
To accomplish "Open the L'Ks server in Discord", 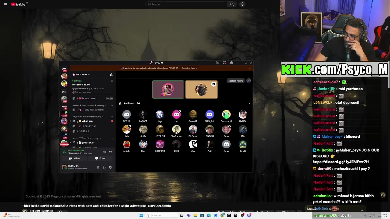I will tap(64, 92).
